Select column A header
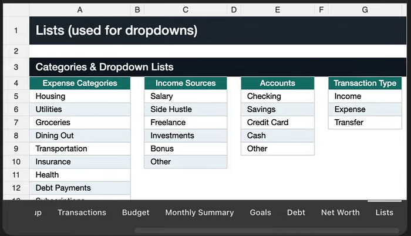411x236 pixels. pyautogui.click(x=80, y=10)
